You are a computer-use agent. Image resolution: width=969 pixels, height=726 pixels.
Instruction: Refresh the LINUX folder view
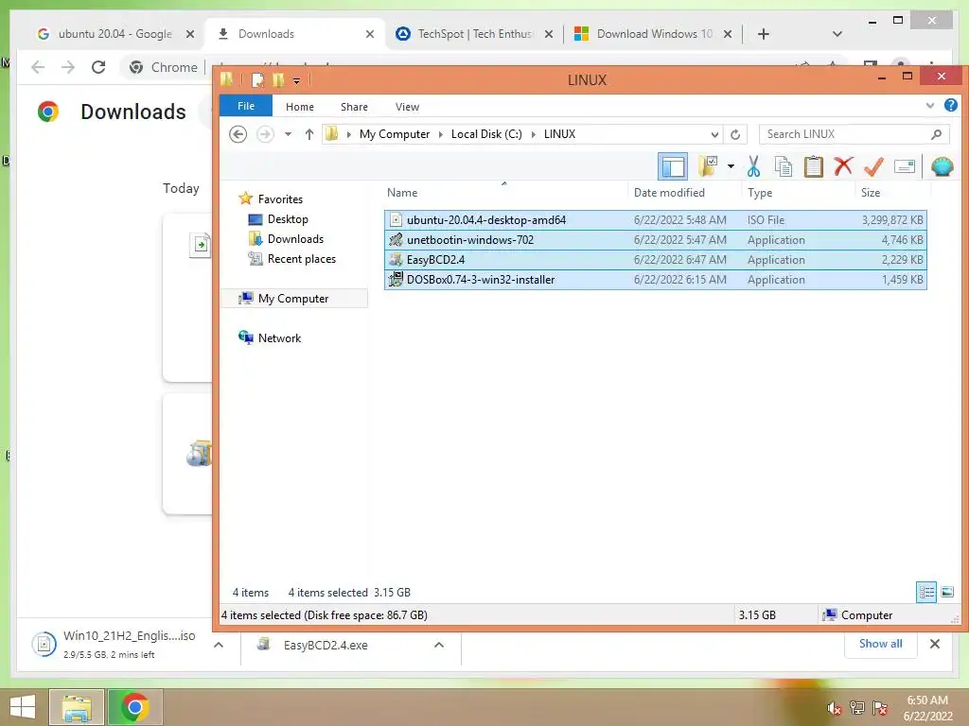(x=734, y=134)
